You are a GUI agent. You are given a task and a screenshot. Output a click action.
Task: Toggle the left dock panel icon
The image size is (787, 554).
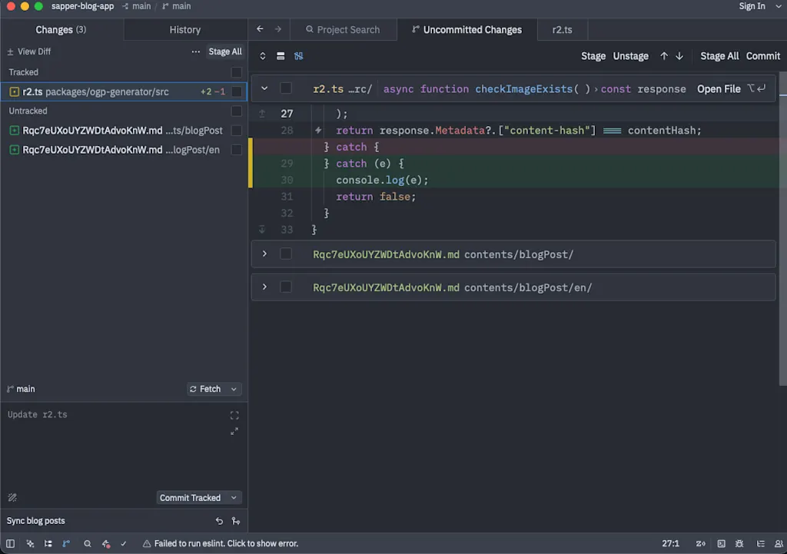coord(10,543)
